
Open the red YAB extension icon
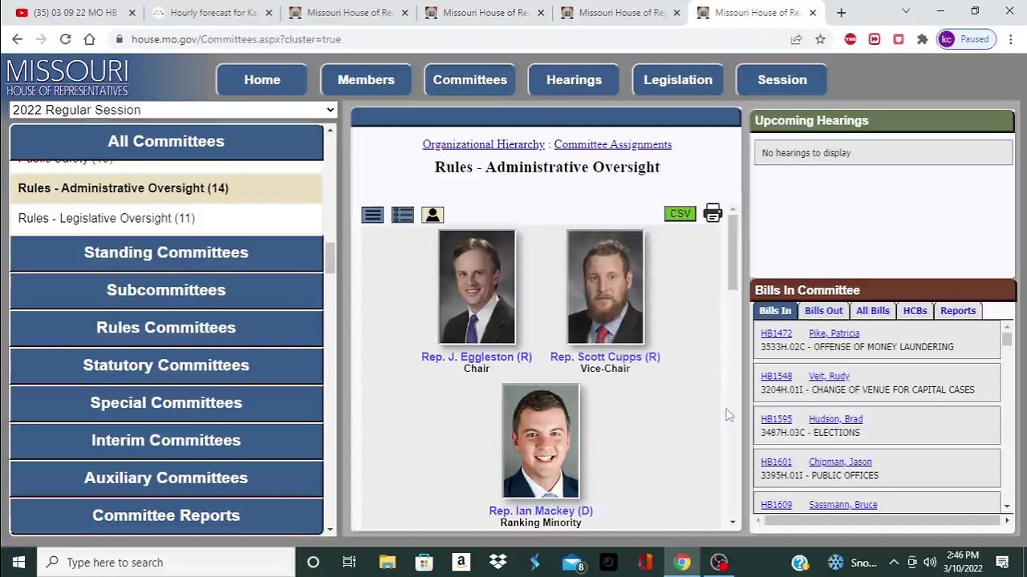[850, 39]
